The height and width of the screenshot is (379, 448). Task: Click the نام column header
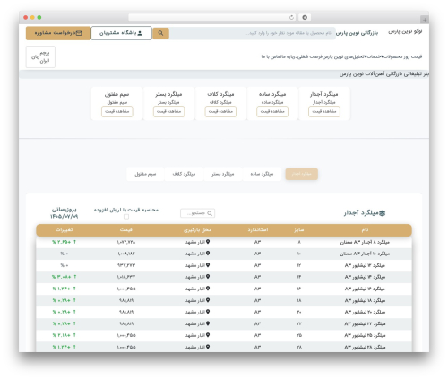365,230
